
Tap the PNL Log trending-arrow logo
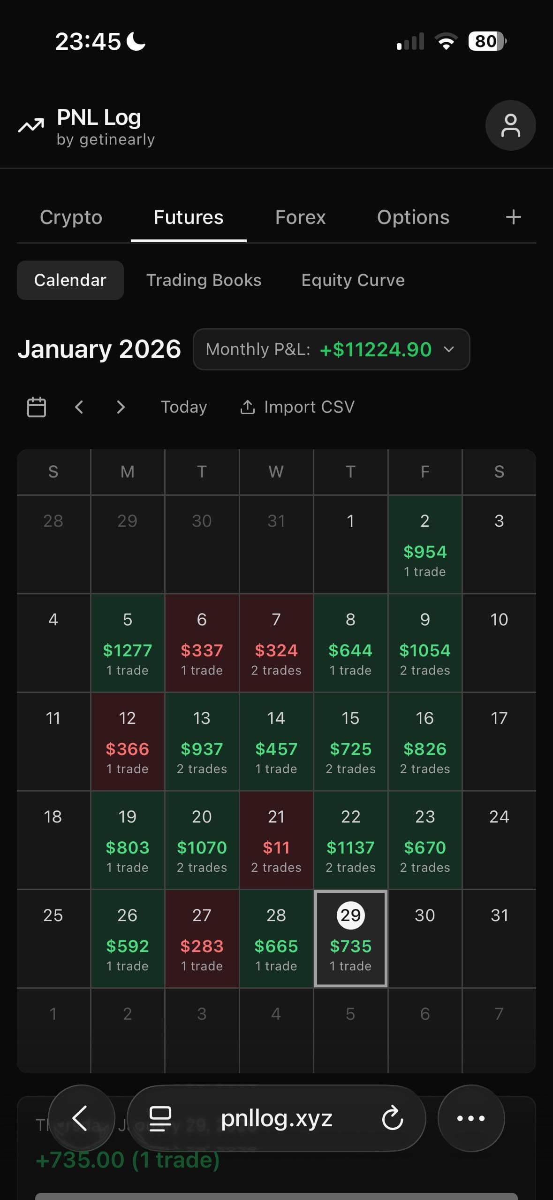click(x=31, y=125)
